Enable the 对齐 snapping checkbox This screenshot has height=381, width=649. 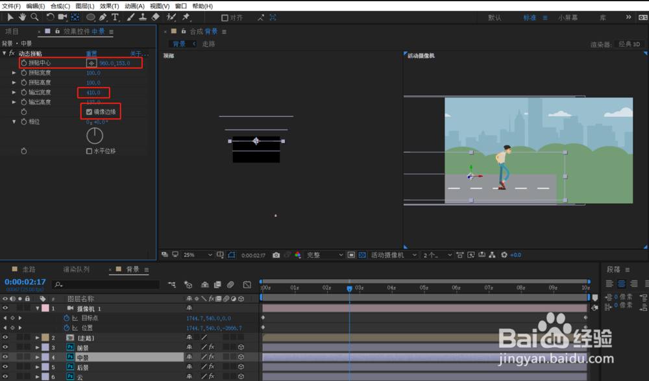click(225, 18)
